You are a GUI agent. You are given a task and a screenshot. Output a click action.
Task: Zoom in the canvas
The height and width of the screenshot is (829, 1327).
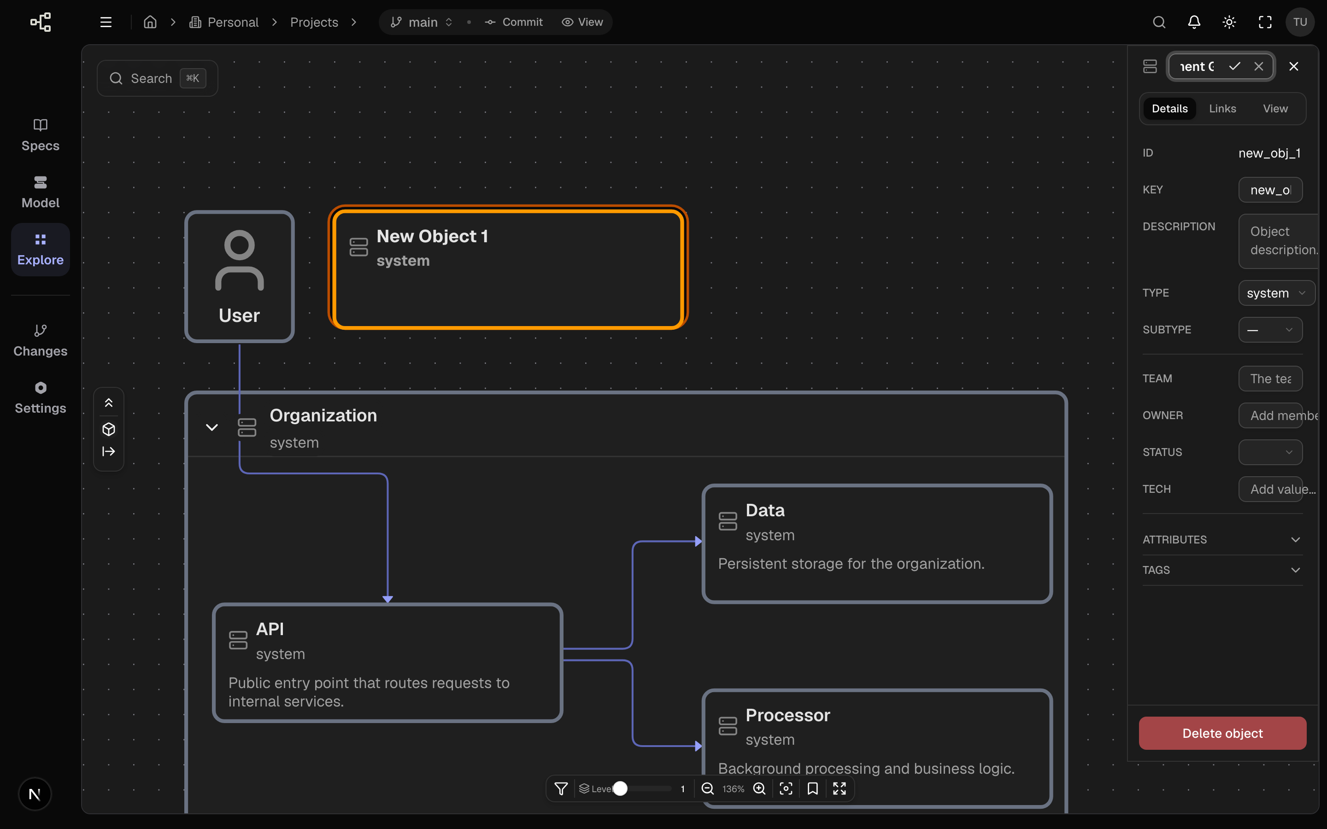coord(759,788)
